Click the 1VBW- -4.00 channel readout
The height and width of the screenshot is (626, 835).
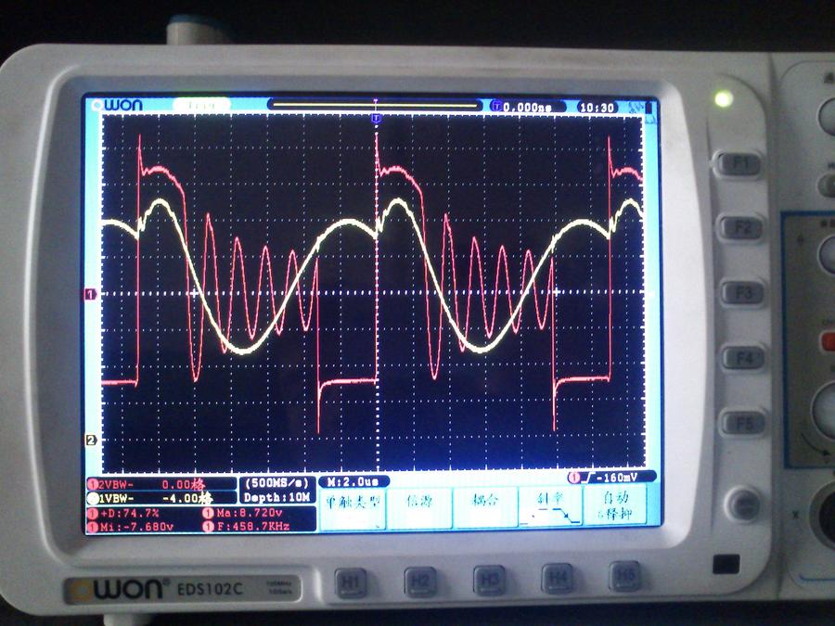pos(161,498)
